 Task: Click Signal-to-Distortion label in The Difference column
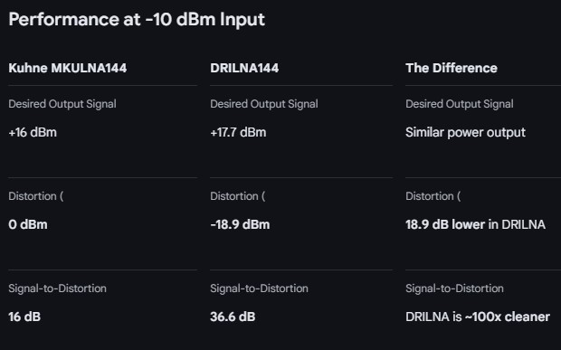pos(454,289)
